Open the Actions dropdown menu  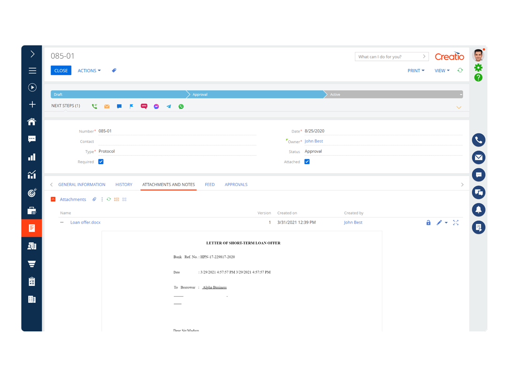point(87,70)
